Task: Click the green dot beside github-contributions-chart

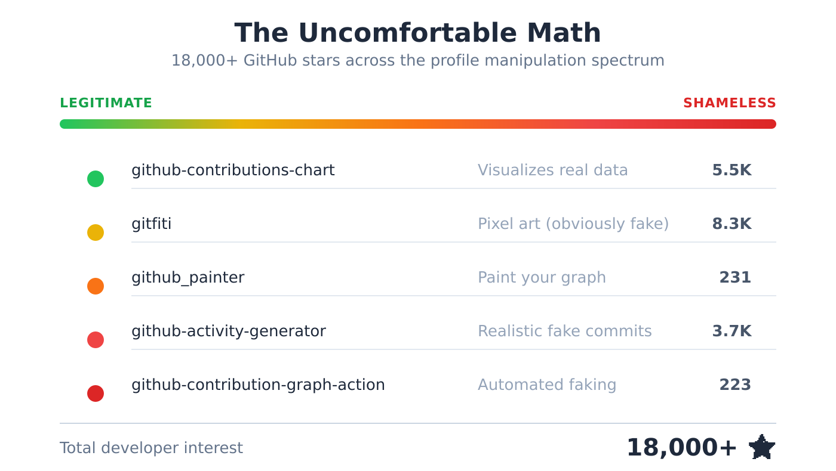Action: pyautogui.click(x=96, y=179)
